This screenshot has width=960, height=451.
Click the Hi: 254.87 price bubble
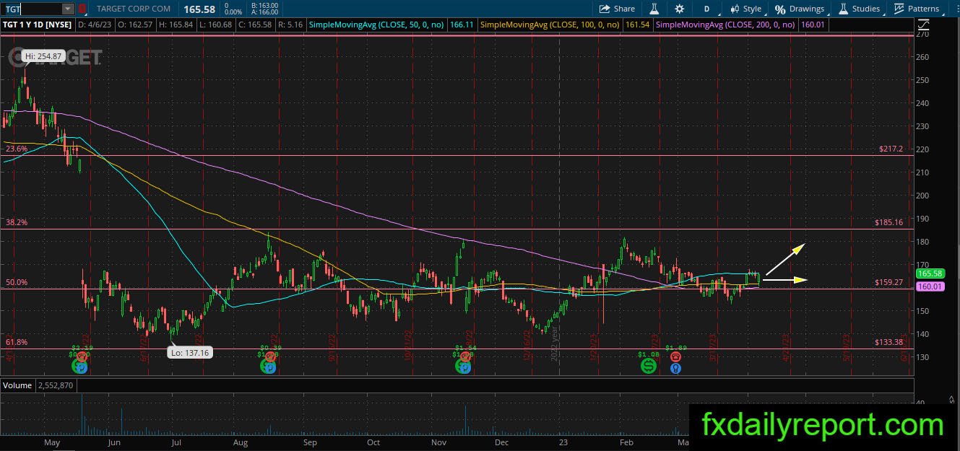43,56
